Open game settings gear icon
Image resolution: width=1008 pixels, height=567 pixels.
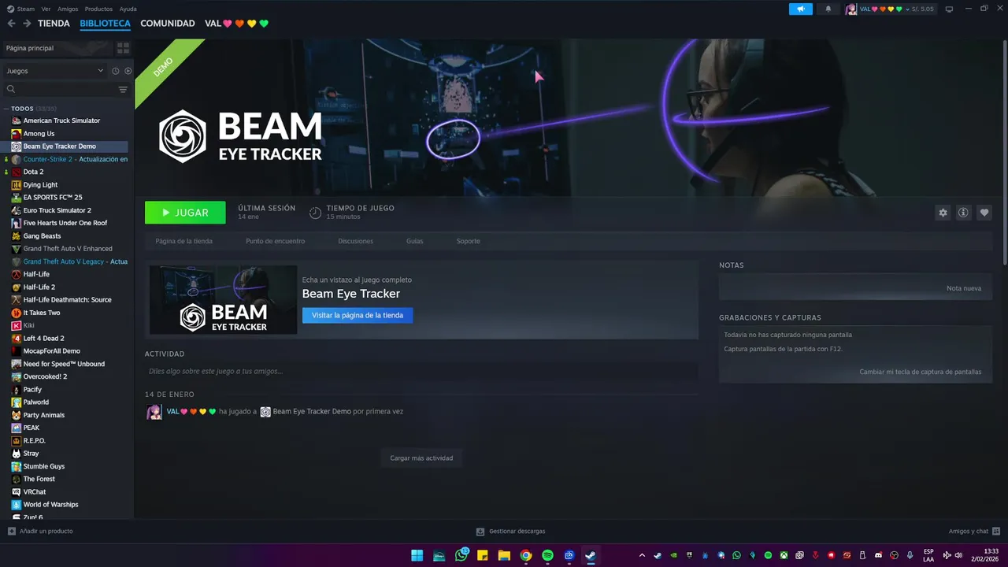(x=943, y=213)
